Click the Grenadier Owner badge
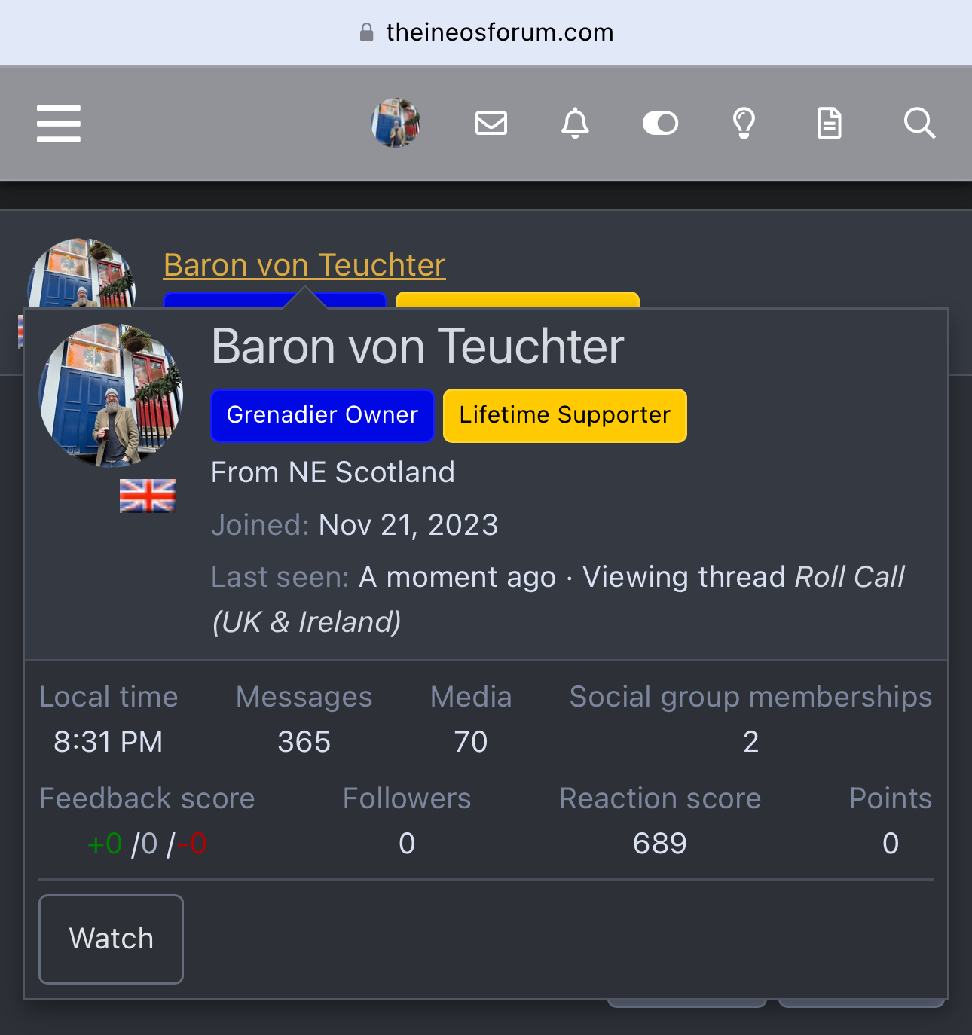972x1035 pixels. (x=322, y=415)
